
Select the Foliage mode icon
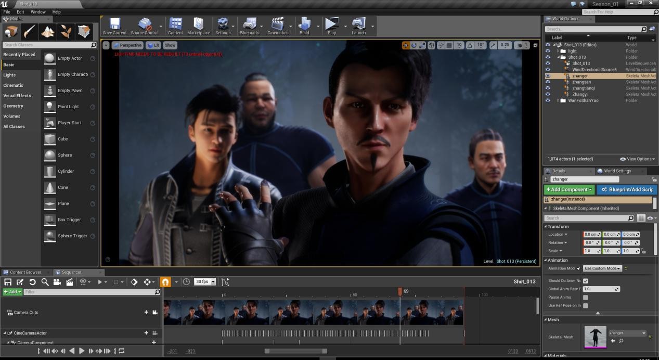[66, 32]
